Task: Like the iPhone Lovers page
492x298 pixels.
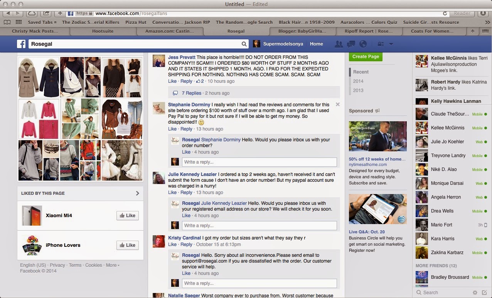Action: click(x=127, y=245)
